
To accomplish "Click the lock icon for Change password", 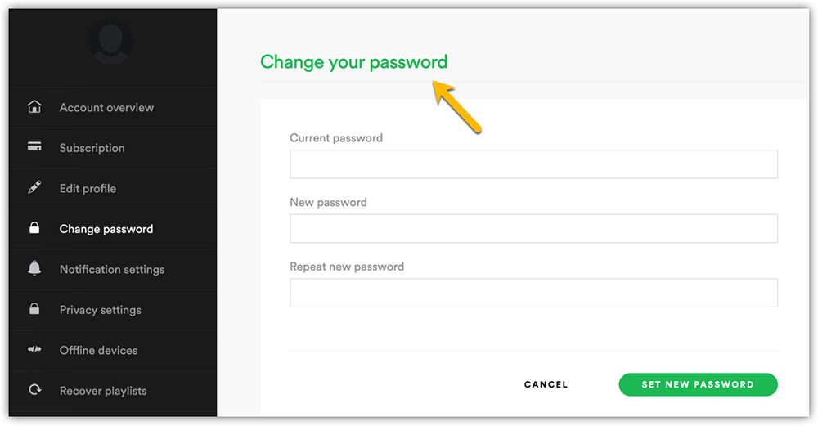I will [x=34, y=229].
